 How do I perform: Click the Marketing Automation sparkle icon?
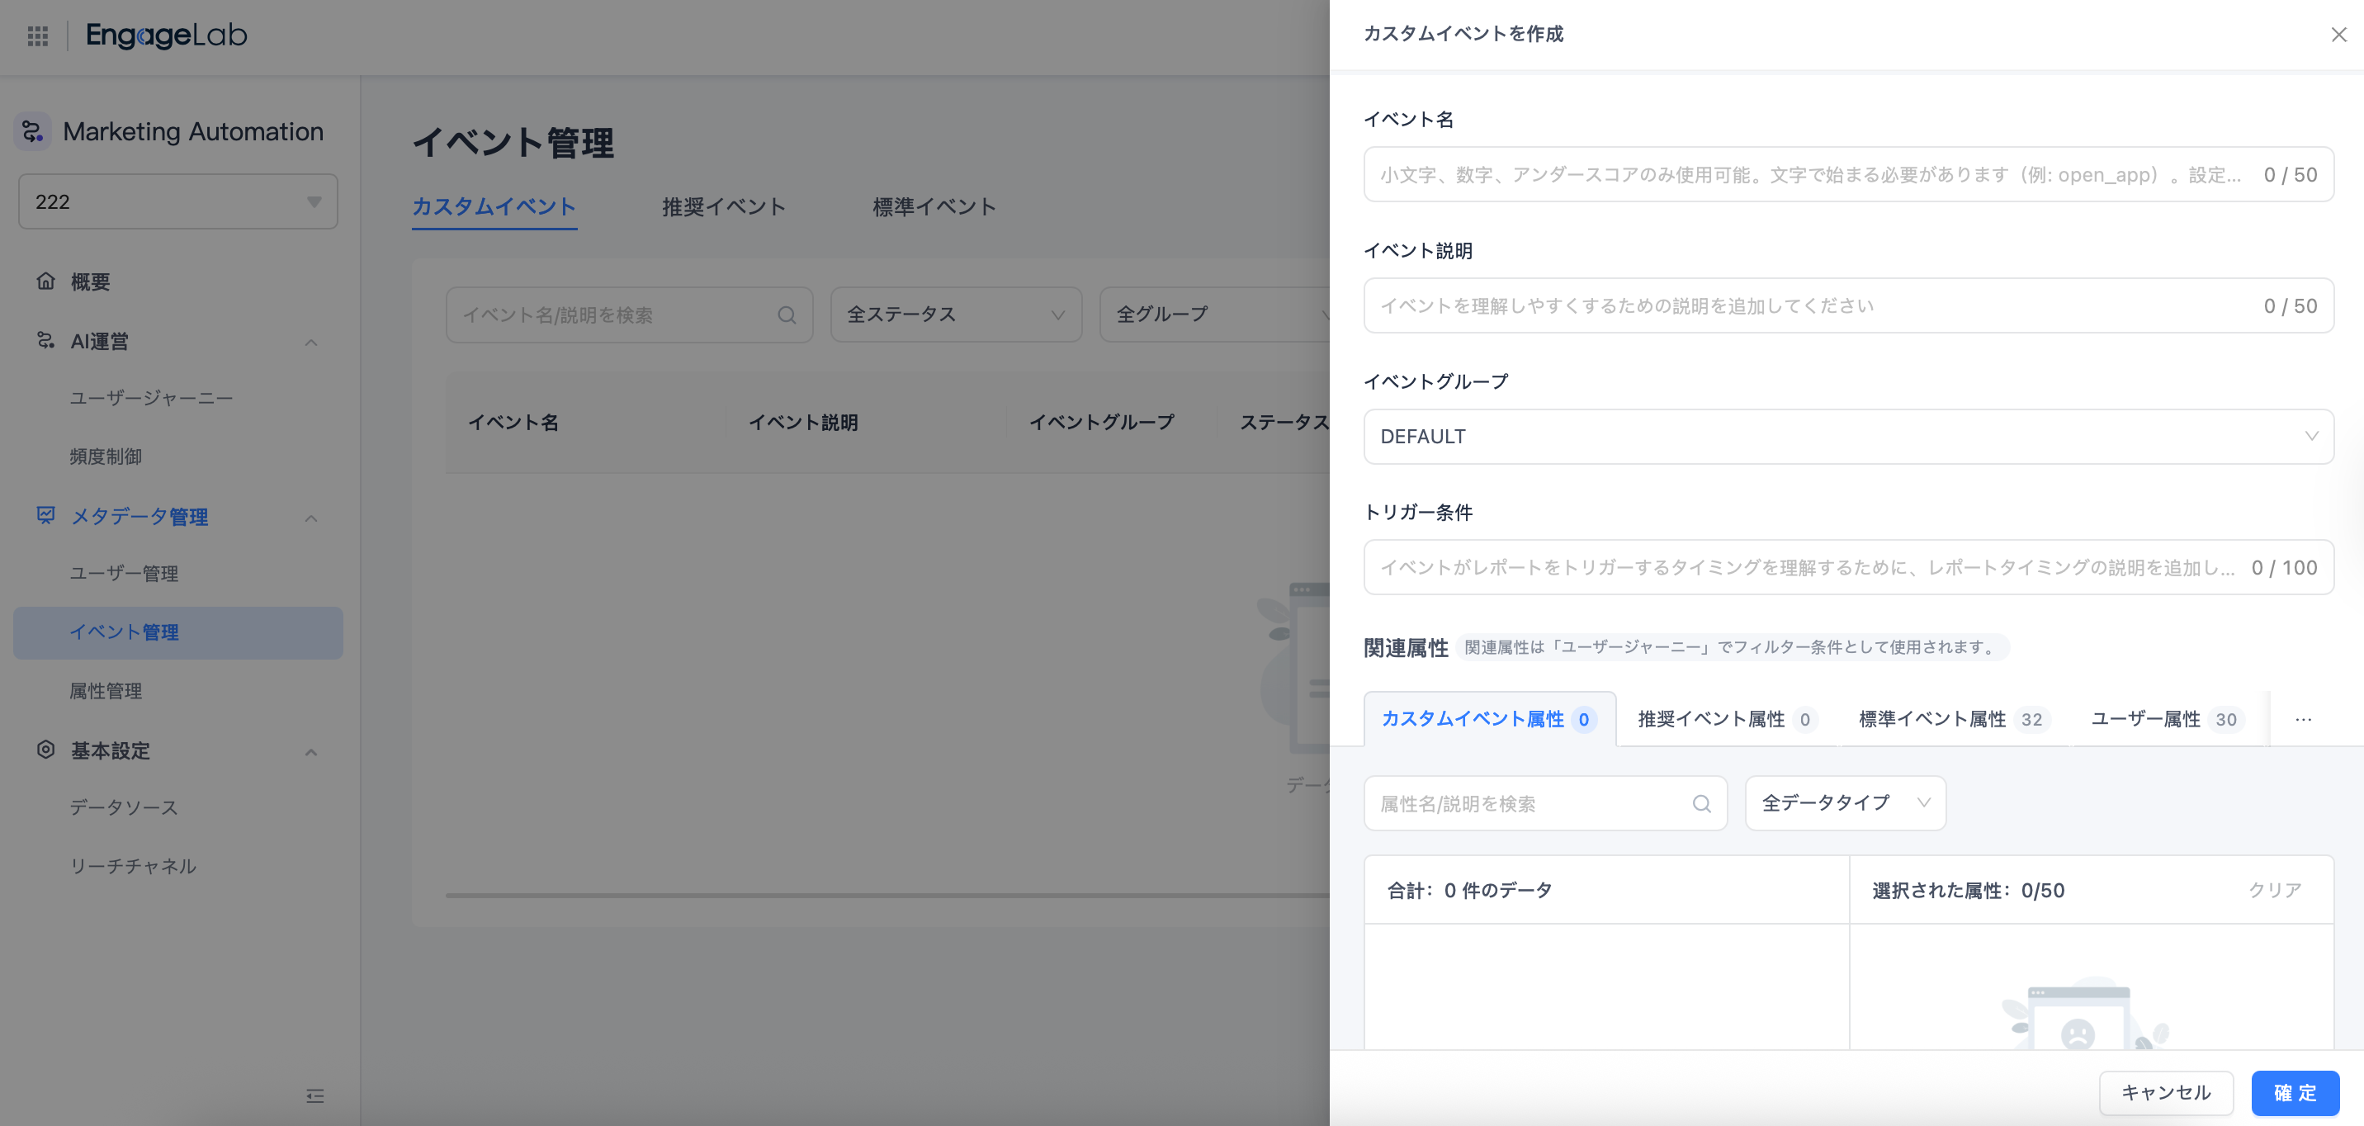32,131
